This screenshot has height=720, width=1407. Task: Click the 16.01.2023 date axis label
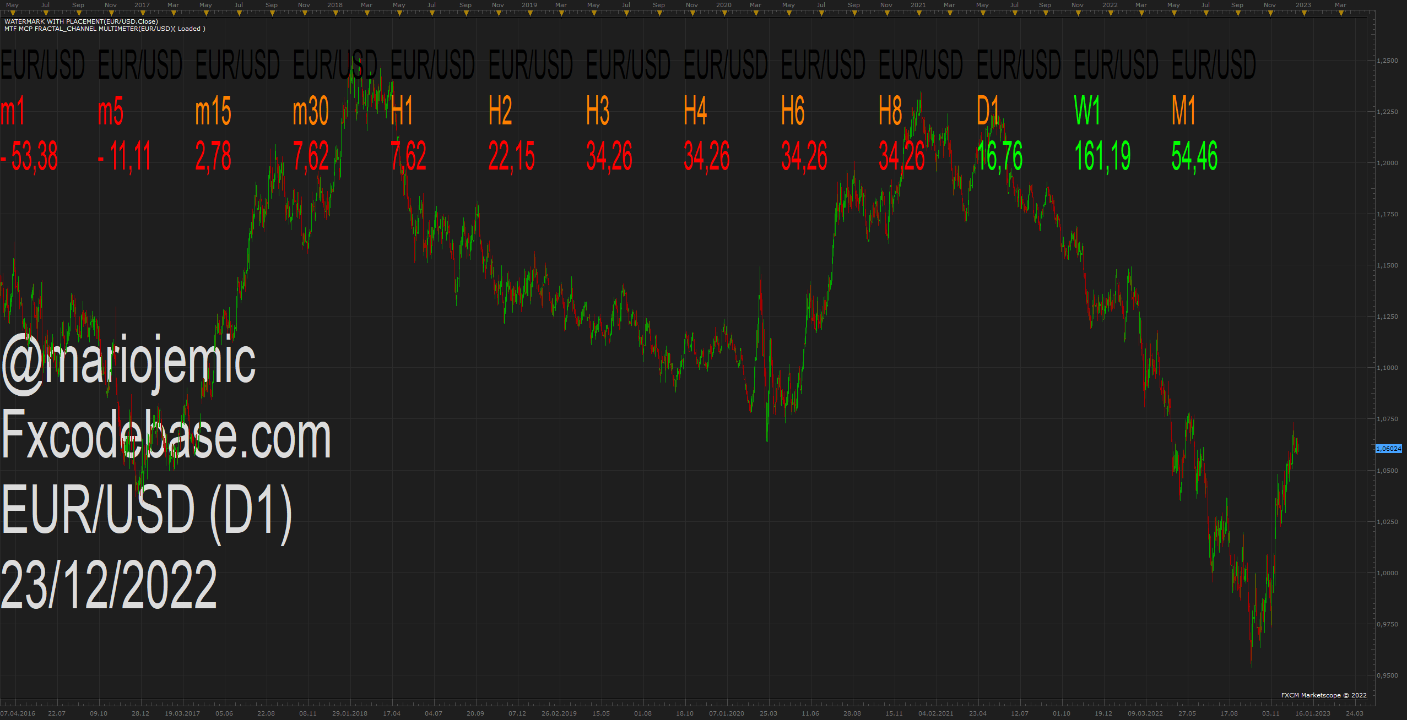[1313, 713]
